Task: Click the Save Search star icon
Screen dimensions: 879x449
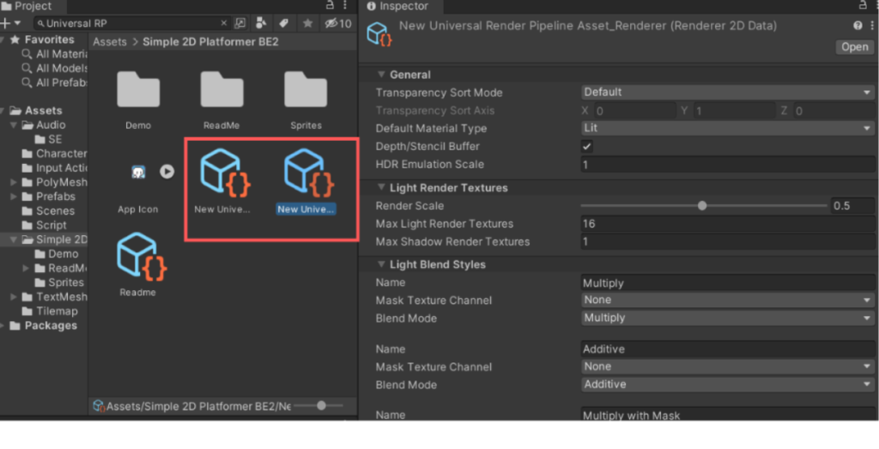Action: pyautogui.click(x=307, y=23)
